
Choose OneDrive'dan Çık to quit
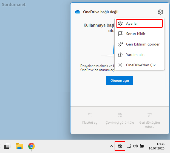tap(139, 65)
